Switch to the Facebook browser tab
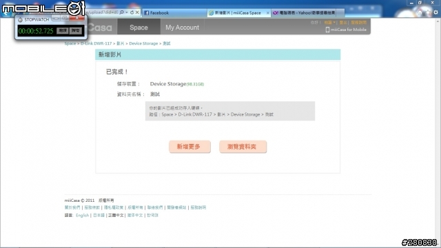Screen dimensions: 441x248 pos(174,12)
